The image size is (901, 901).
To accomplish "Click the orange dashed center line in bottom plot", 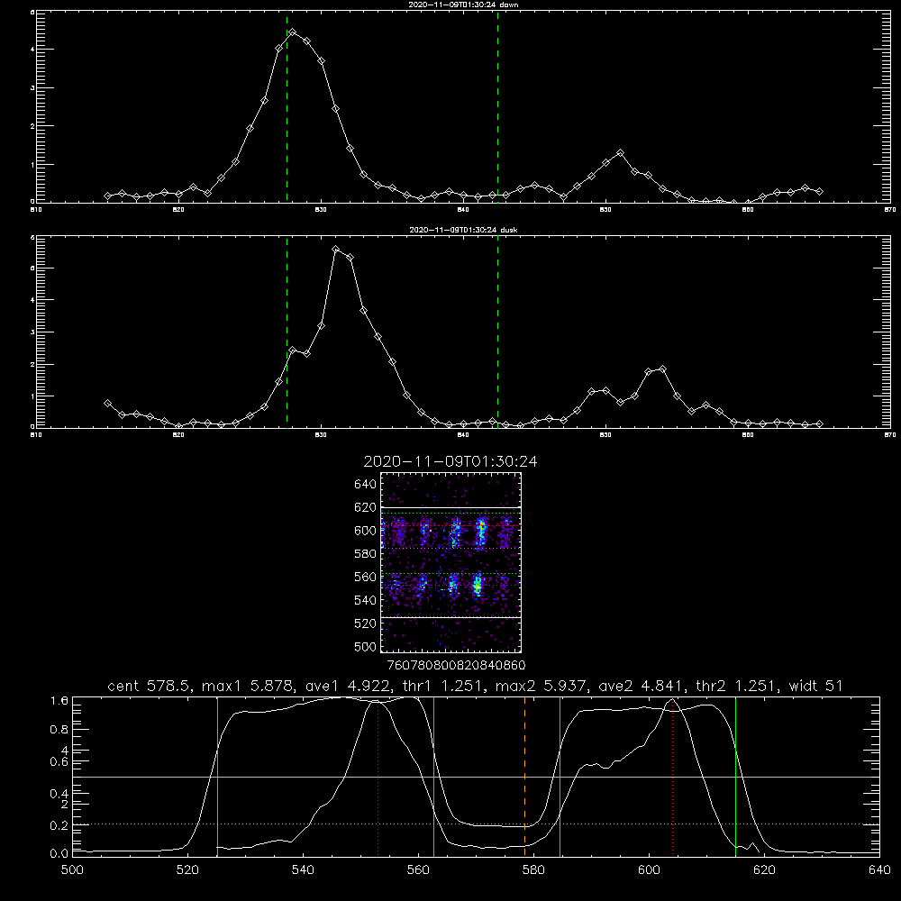I will coord(524,776).
